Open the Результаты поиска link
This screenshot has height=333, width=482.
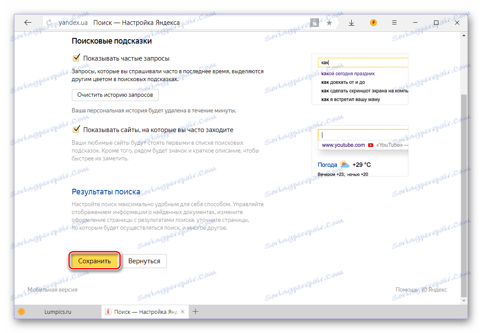pyautogui.click(x=106, y=191)
